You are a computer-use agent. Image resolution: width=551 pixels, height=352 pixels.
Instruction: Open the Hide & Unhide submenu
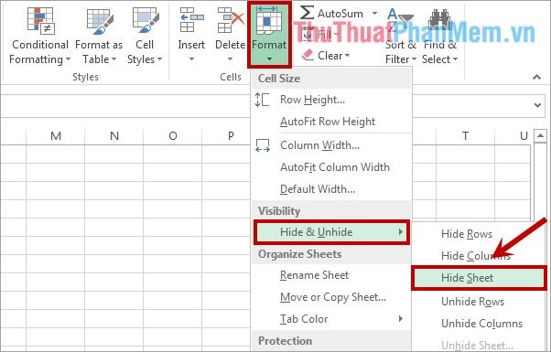point(331,232)
